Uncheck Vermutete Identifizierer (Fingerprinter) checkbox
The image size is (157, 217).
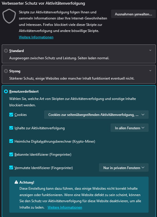pos(11,168)
